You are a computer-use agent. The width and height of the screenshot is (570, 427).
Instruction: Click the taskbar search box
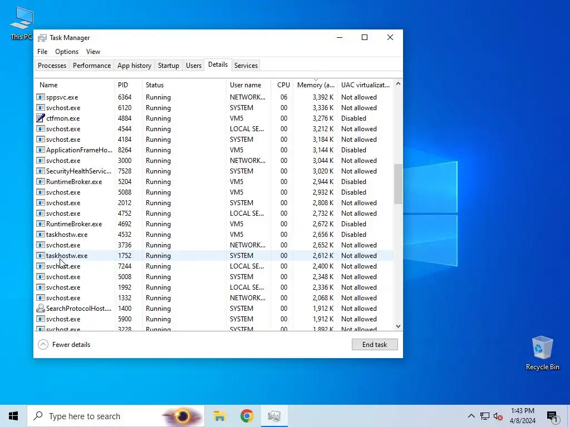pyautogui.click(x=116, y=416)
